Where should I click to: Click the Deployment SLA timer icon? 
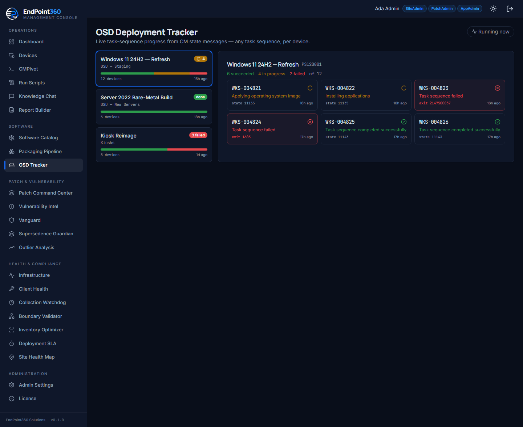click(x=12, y=343)
